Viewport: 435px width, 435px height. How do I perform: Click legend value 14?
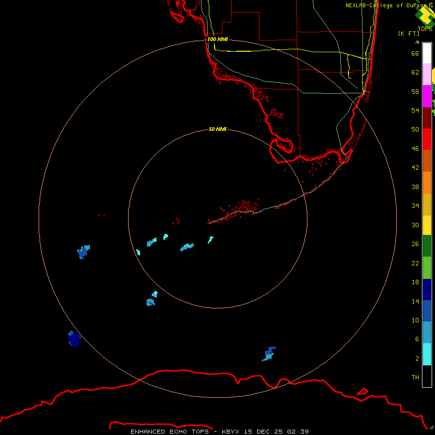[x=415, y=301]
